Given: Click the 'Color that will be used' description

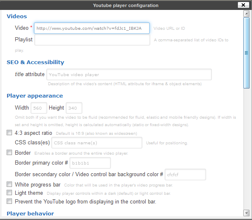Looking at the screenshot, I should (x=118, y=185).
